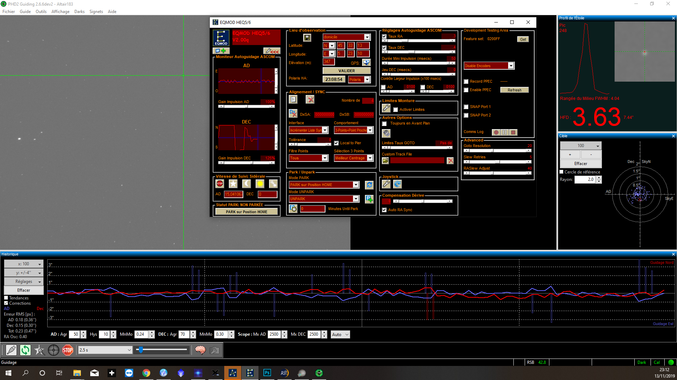Open Google Chrome from the taskbar
Viewport: 677px width, 380px height.
(x=146, y=373)
